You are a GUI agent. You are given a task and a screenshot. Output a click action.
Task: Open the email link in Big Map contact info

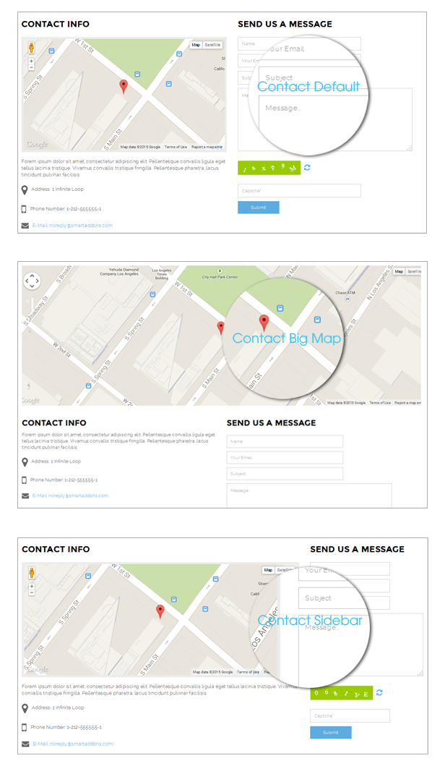pyautogui.click(x=70, y=496)
